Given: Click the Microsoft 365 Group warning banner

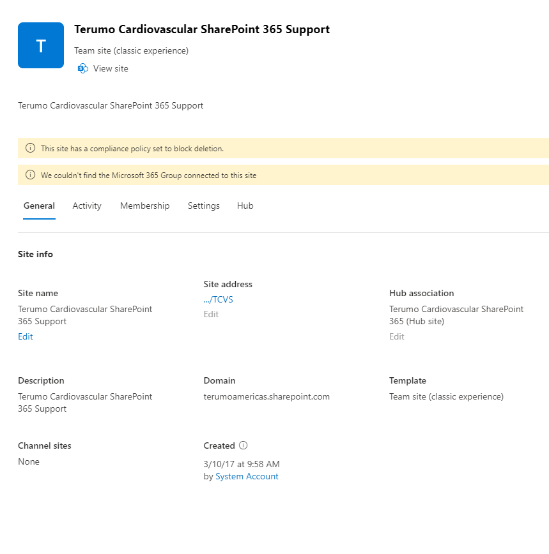Looking at the screenshot, I should coord(275,175).
